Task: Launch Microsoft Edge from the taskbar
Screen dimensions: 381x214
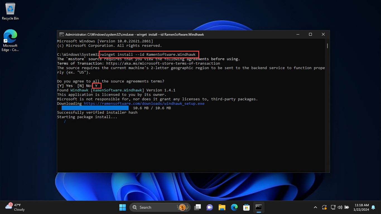Action: [x=234, y=207]
